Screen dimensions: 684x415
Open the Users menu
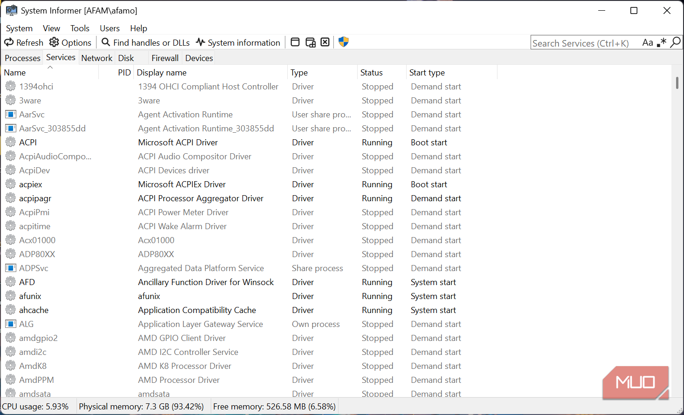[x=110, y=28]
